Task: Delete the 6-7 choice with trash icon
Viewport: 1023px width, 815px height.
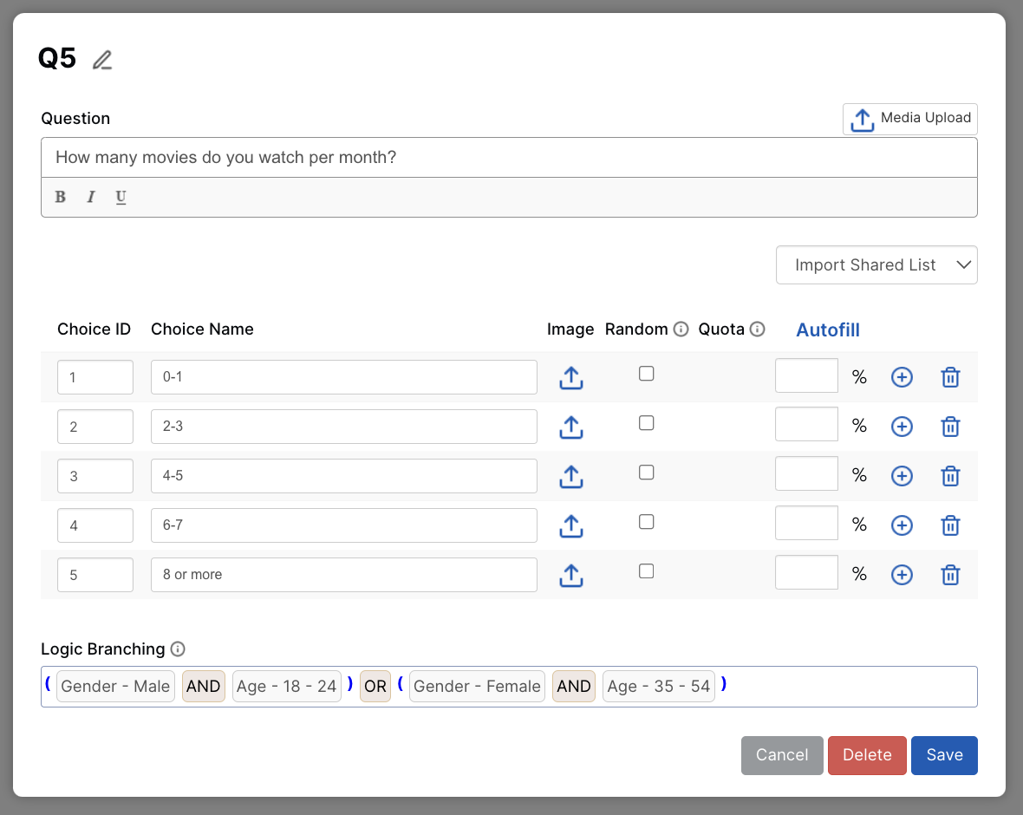Action: 950,525
